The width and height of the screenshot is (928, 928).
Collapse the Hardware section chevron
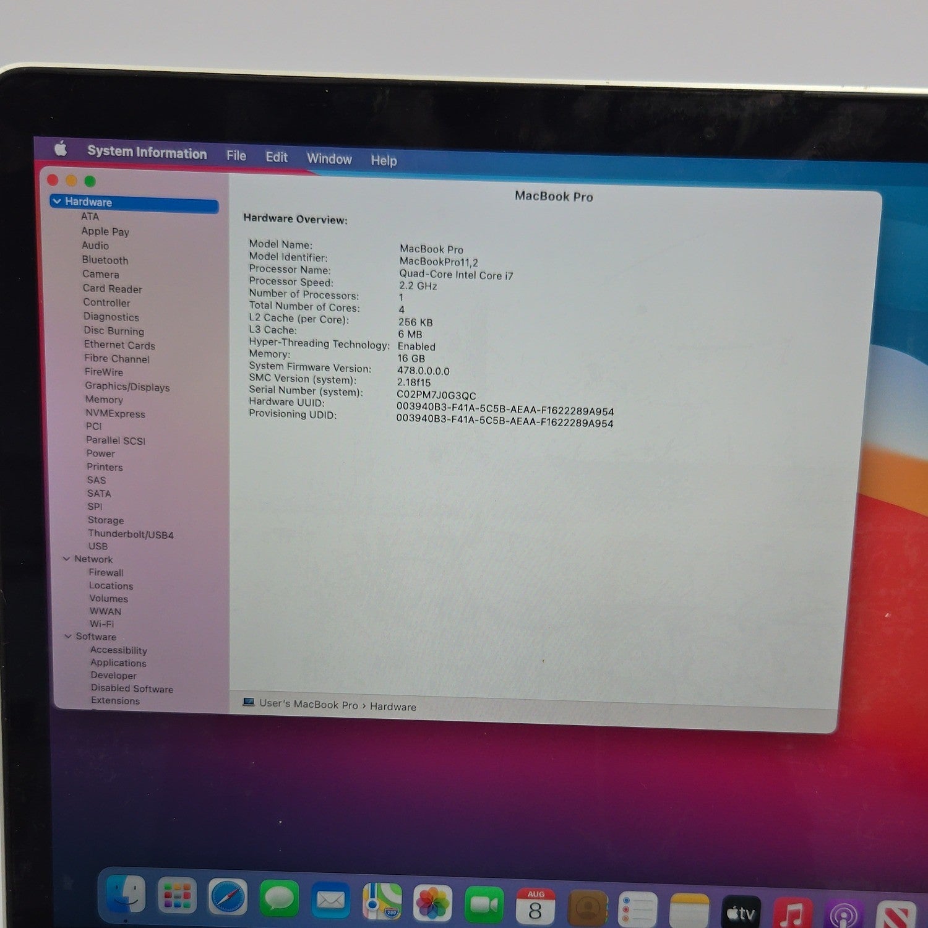[57, 202]
